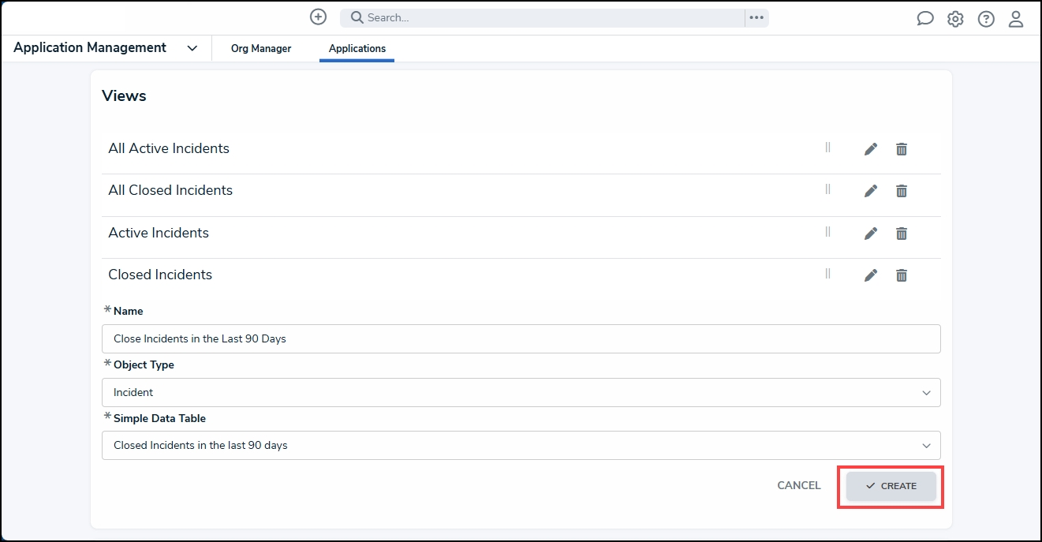The width and height of the screenshot is (1042, 542).
Task: Open the Object Type dropdown
Action: click(521, 392)
